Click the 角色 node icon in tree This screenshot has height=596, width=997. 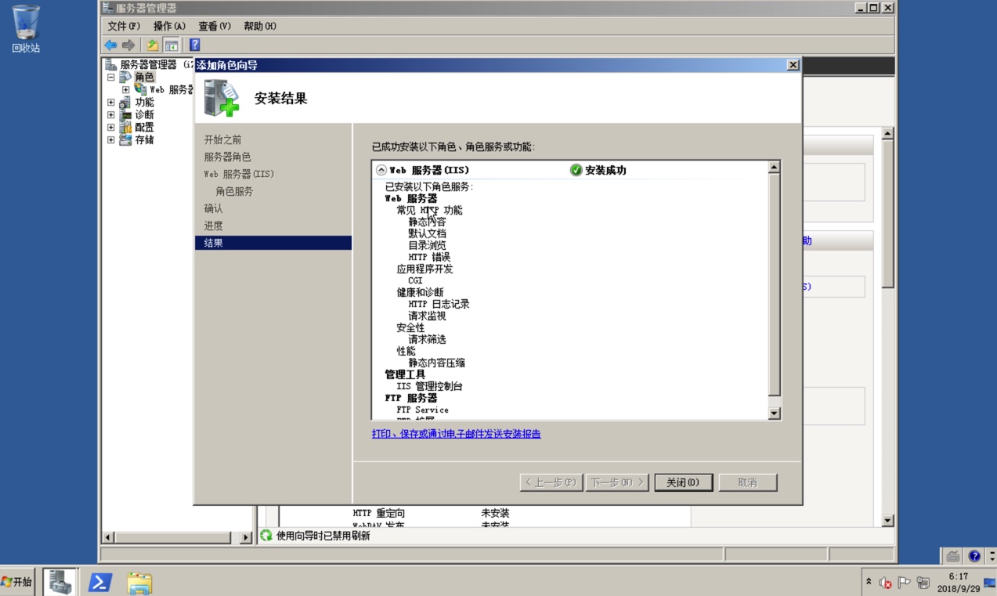point(125,77)
